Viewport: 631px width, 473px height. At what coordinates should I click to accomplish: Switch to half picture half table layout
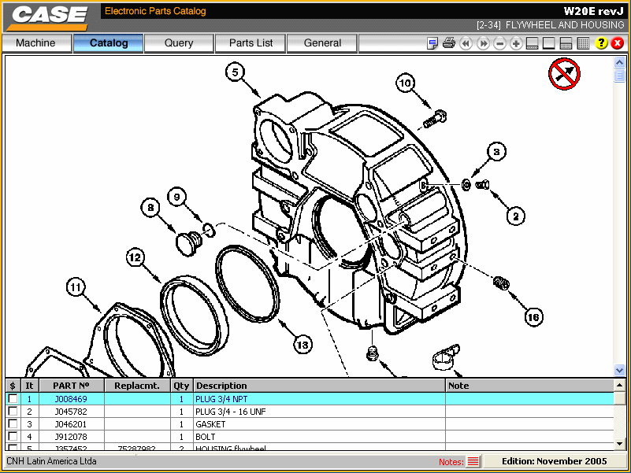point(566,43)
